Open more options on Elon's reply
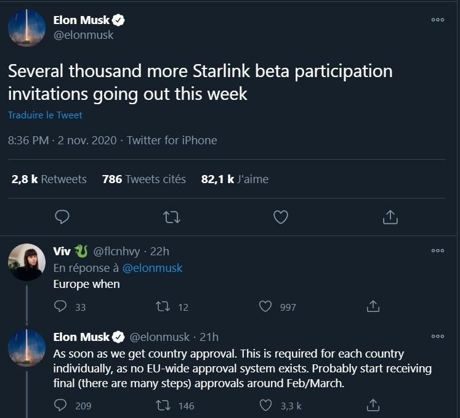 click(438, 336)
